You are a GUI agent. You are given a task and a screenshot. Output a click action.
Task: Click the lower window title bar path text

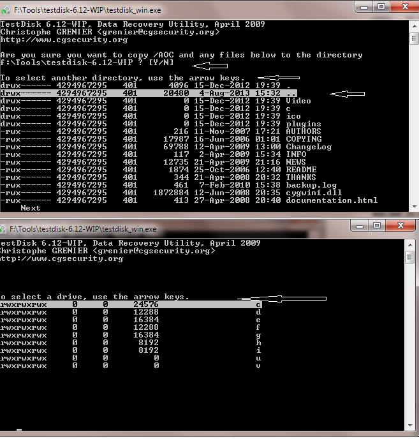tap(83, 229)
